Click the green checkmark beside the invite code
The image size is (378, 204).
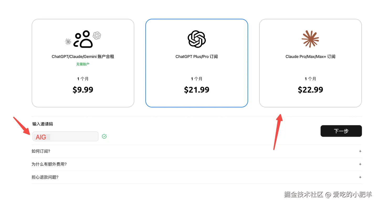coord(104,136)
